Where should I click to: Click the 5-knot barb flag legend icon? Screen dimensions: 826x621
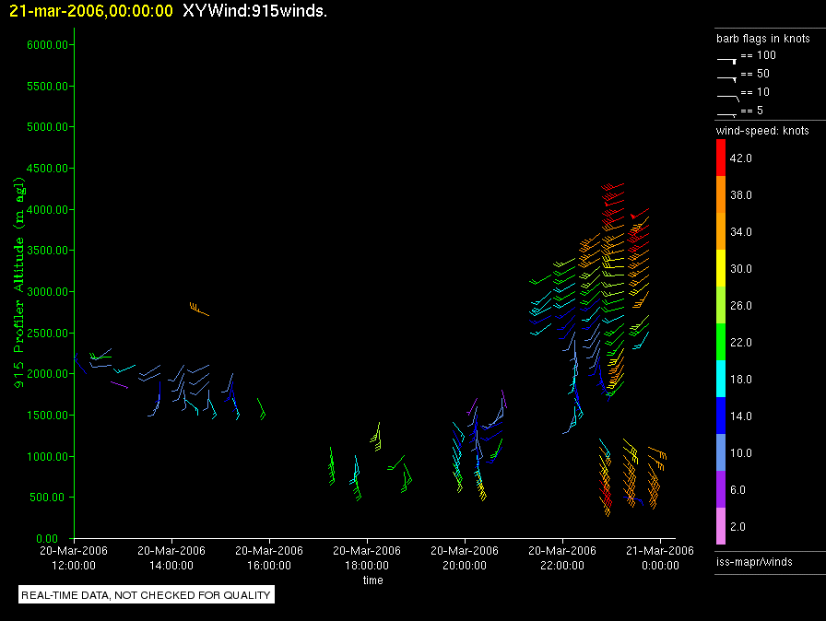coord(727,112)
